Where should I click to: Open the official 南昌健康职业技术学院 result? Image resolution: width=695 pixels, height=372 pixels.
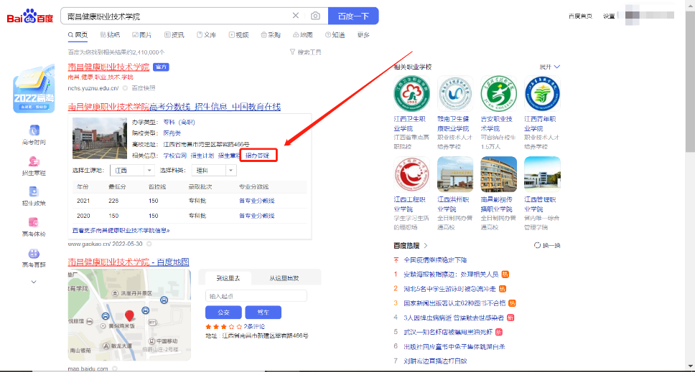pyautogui.click(x=108, y=67)
